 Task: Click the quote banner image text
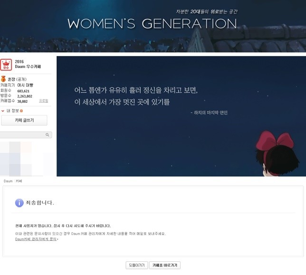click(x=135, y=96)
